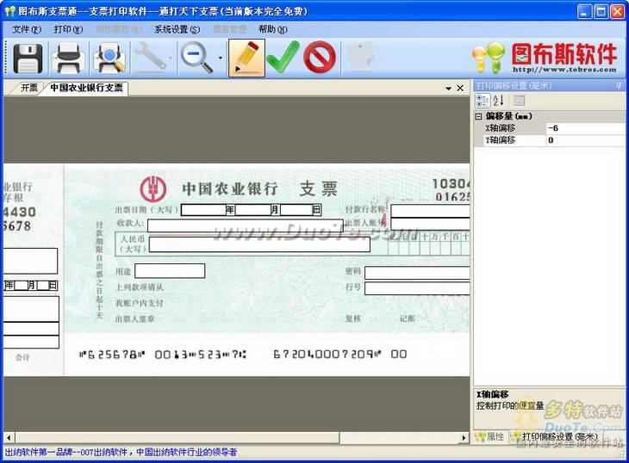The width and height of the screenshot is (629, 463).
Task: Click the cheque month date field
Action: click(253, 209)
